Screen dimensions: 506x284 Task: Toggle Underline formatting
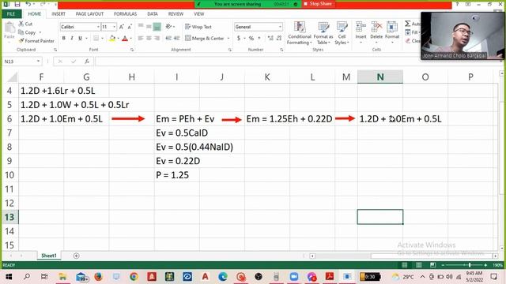click(80, 38)
